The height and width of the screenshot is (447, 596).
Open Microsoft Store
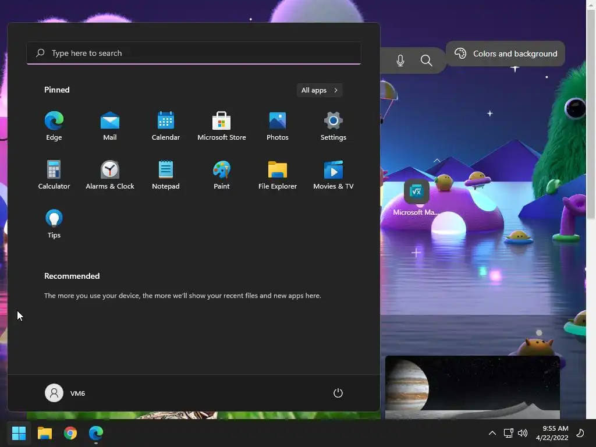(222, 126)
